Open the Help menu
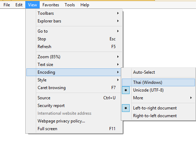Screen dimensions: 196x147 pyautogui.click(x=85, y=5)
